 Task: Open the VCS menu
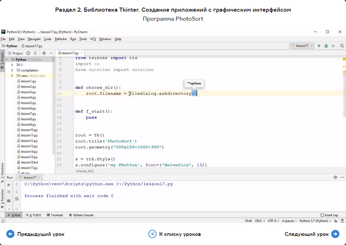coord(93,39)
